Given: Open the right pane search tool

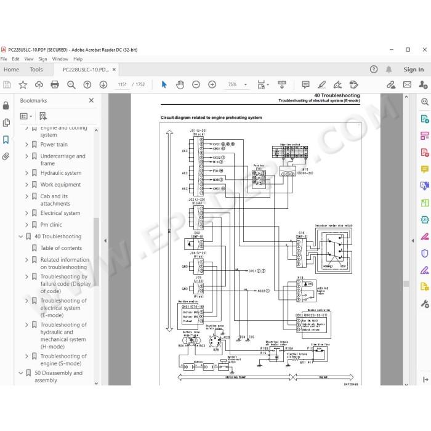Looking at the screenshot, I should coord(425,102).
